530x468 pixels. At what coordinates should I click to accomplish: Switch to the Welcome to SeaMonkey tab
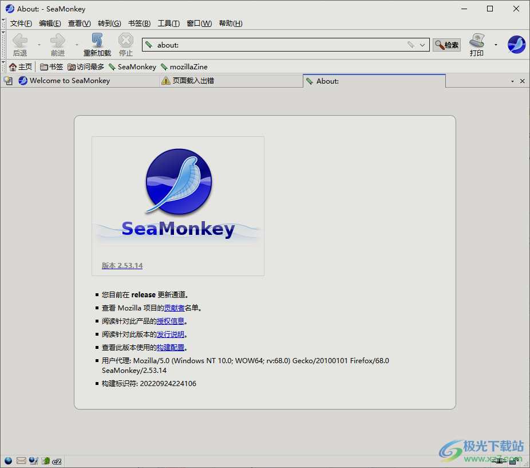[87, 81]
